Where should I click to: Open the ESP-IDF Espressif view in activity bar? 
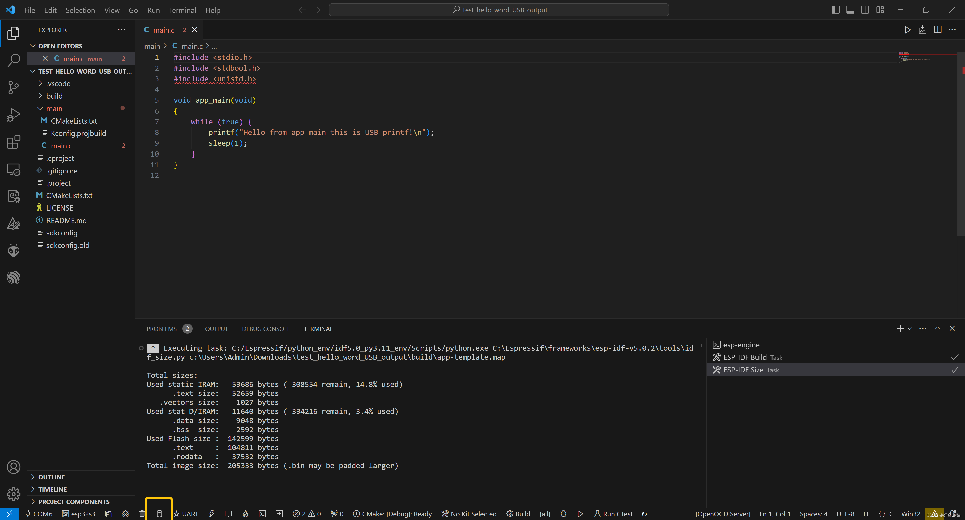click(14, 277)
